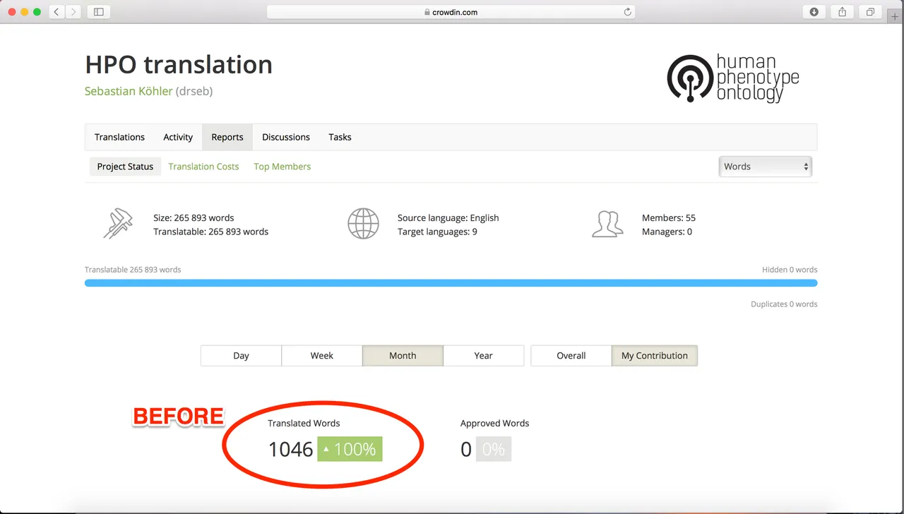Toggle the Safari sidebar button
This screenshot has height=514, width=904.
(98, 12)
